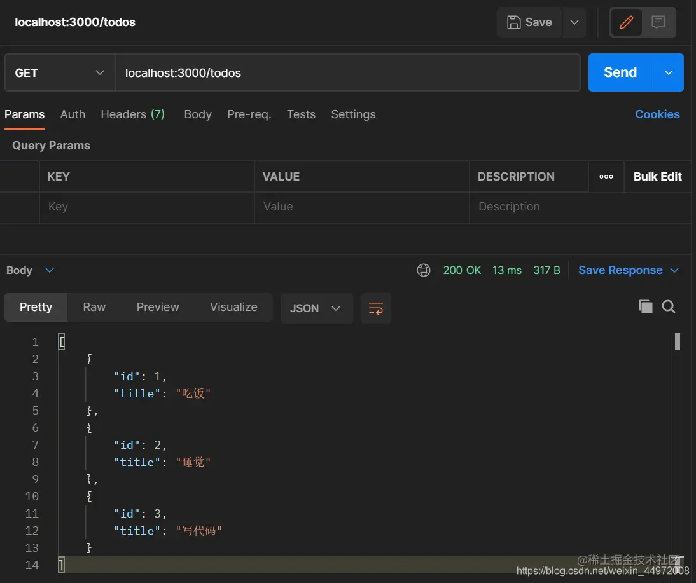
Task: Open the GET method dropdown
Action: click(x=60, y=72)
